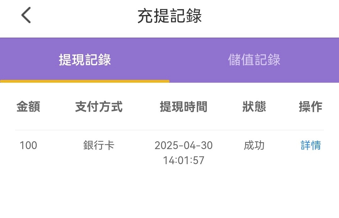Click the 操作 column header

tap(310, 107)
